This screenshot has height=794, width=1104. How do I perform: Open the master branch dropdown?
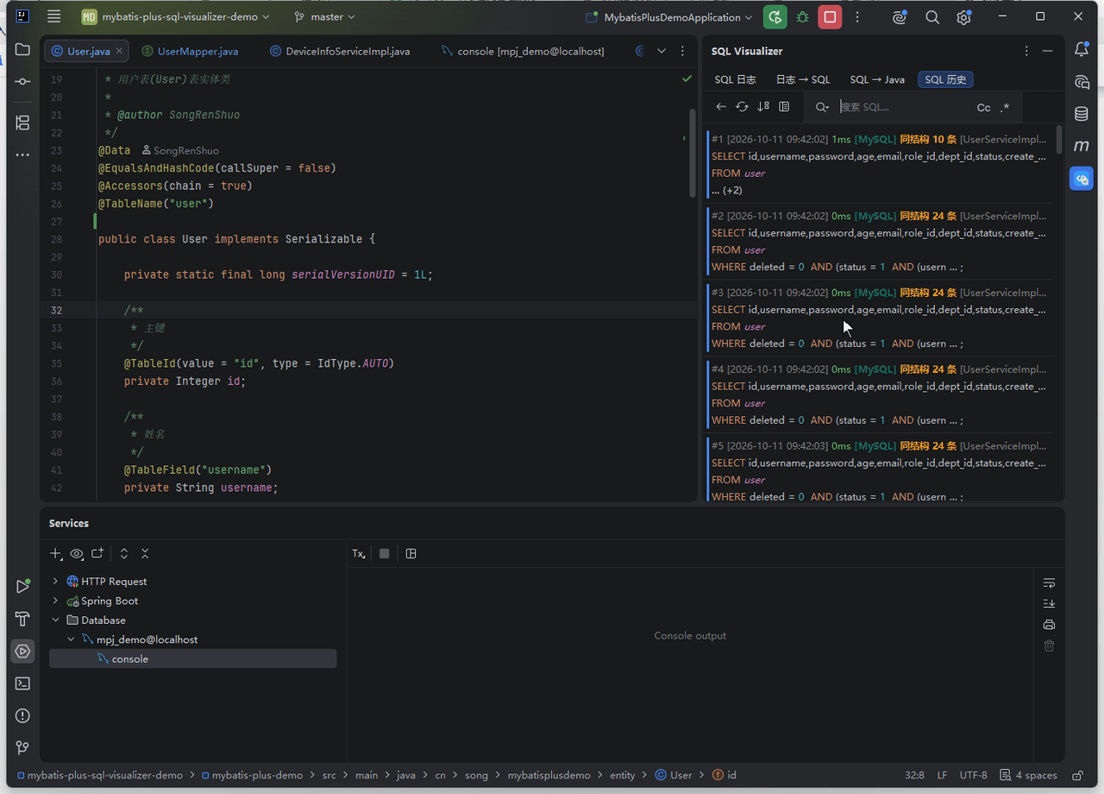click(x=325, y=16)
